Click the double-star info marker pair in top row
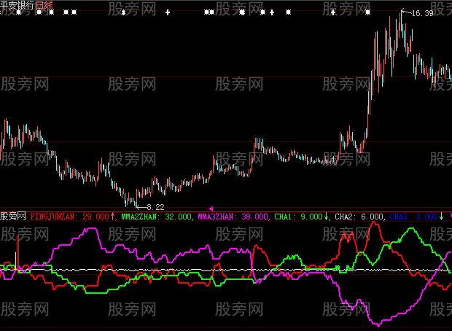Viewport: 452px width, 331px height. pyautogui.click(x=209, y=12)
